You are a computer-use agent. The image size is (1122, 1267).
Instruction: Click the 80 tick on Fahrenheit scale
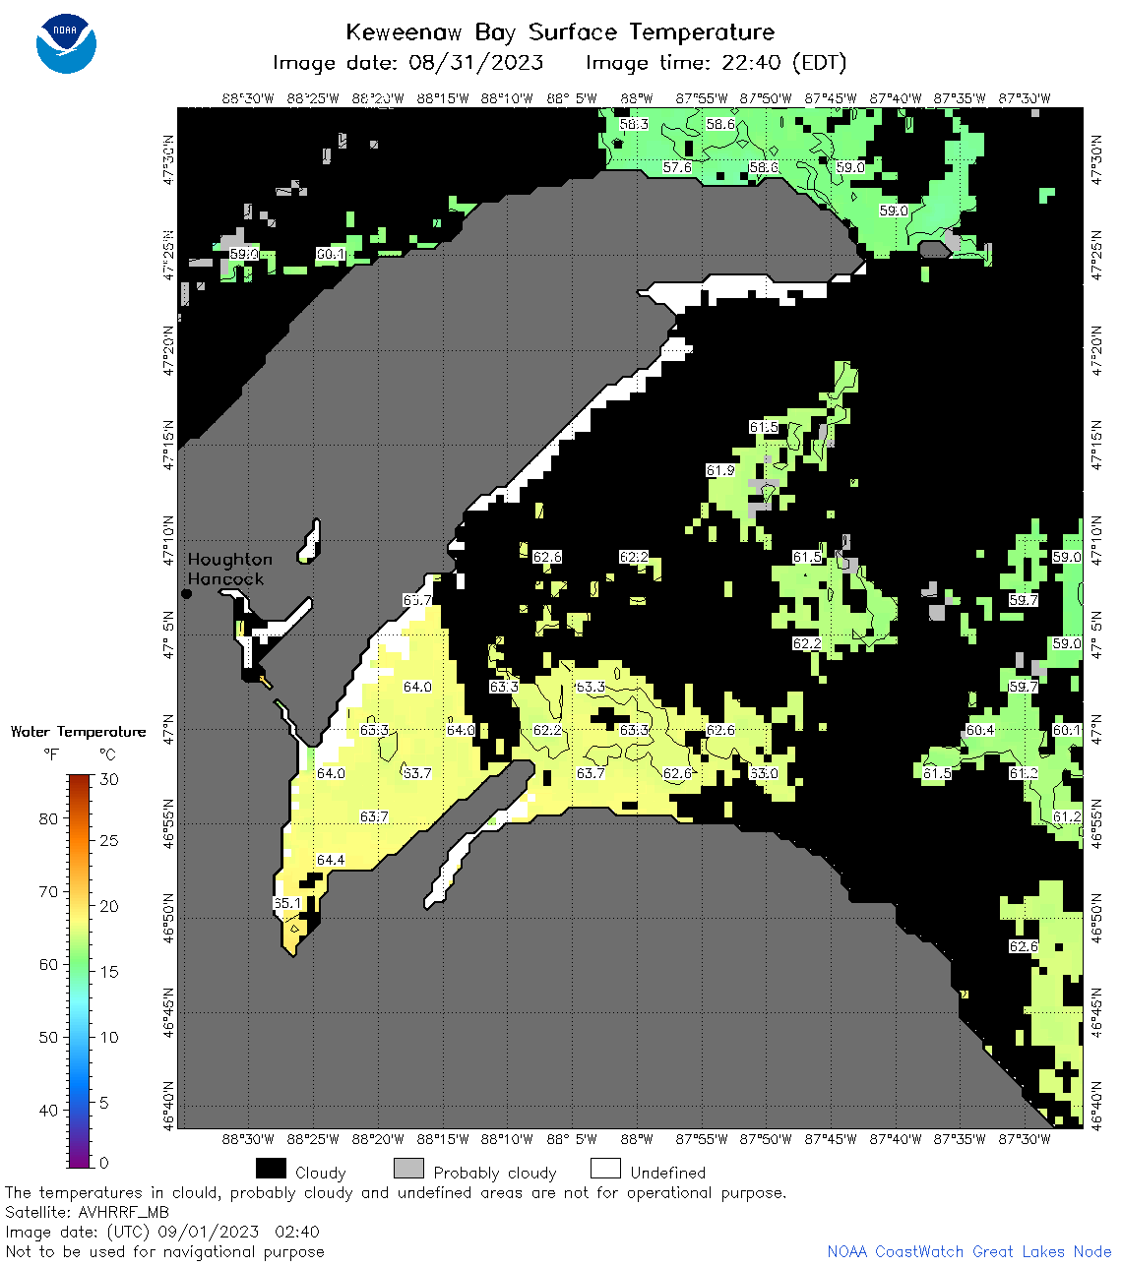[x=48, y=819]
